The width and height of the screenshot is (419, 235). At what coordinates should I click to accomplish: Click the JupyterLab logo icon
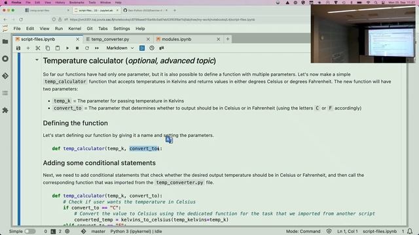tap(5, 29)
